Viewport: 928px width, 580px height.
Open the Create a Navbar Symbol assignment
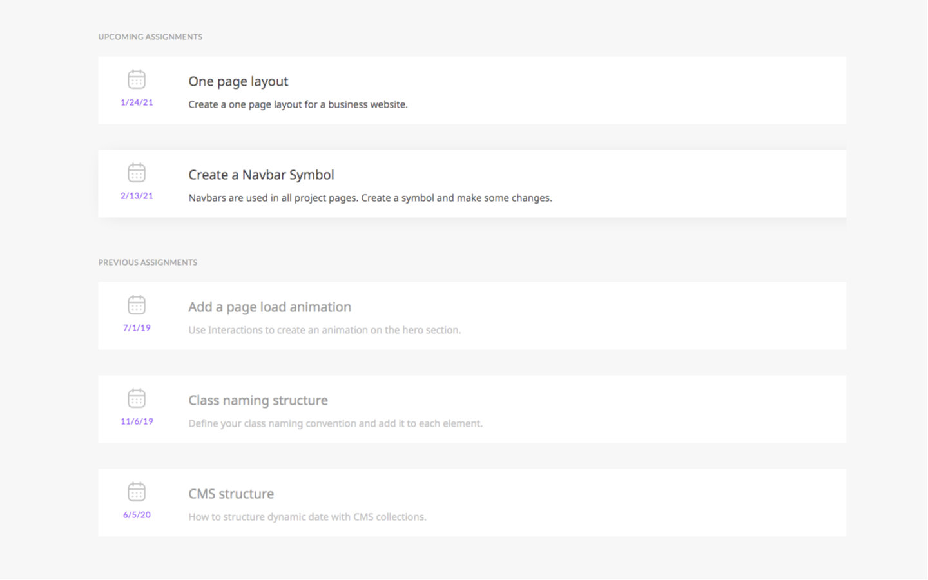[261, 175]
